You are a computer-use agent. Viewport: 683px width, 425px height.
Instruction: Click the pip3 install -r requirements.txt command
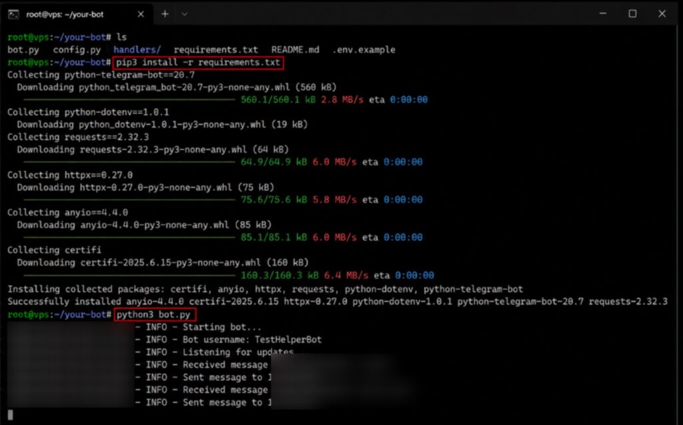pyautogui.click(x=198, y=62)
